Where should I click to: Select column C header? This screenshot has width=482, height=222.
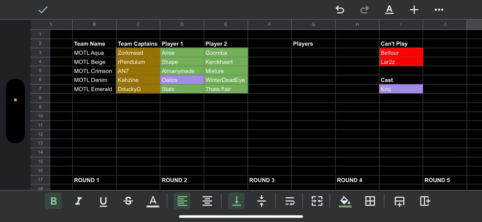coord(138,24)
